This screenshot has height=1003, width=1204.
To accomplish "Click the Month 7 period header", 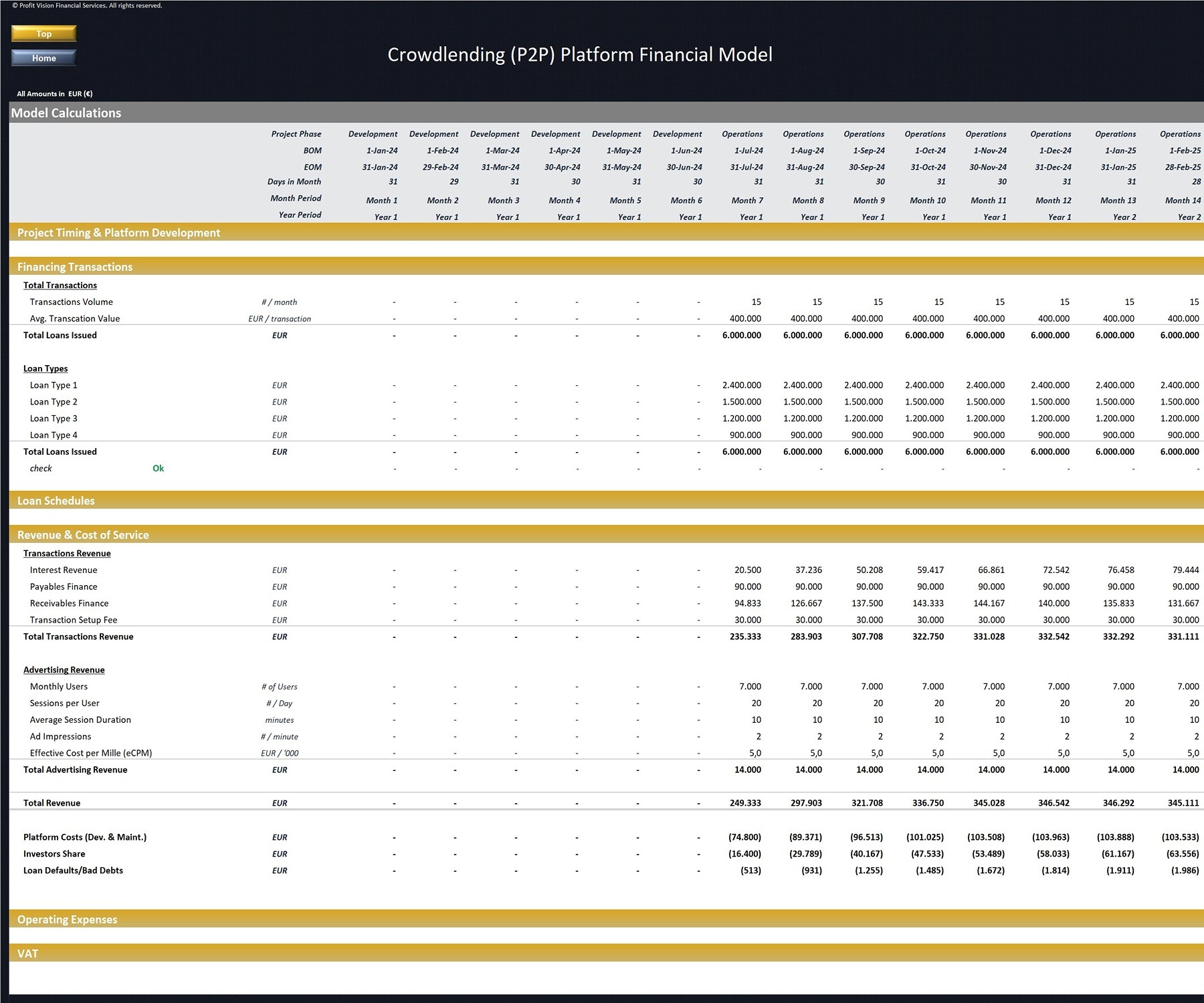I will pos(747,201).
